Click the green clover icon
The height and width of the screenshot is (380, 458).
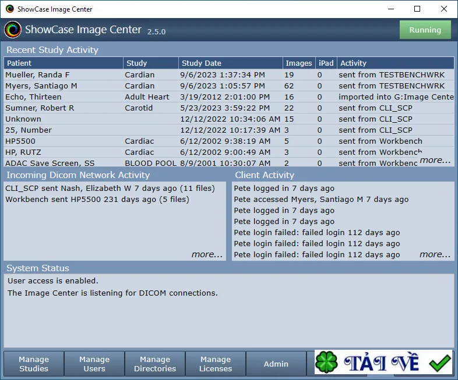[x=326, y=362]
